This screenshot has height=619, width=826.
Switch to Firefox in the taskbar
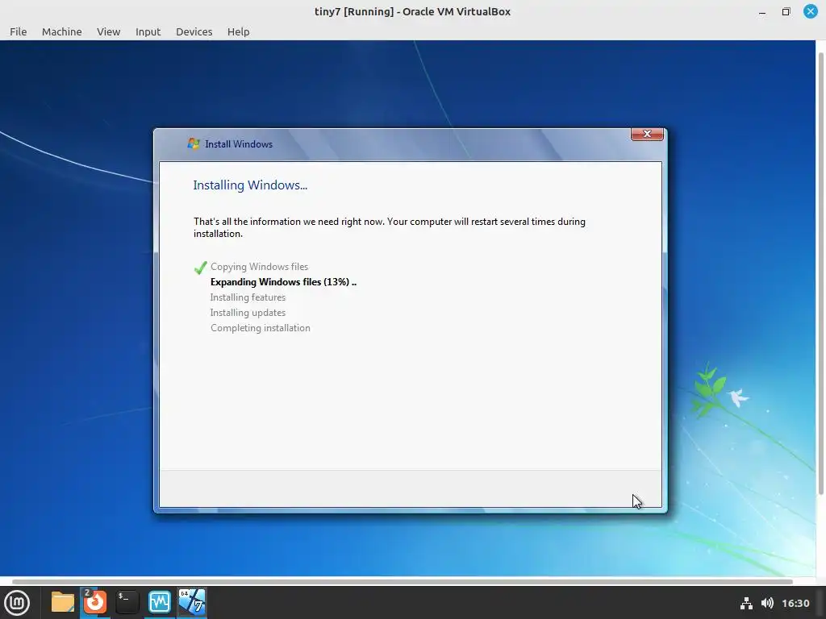[95, 603]
